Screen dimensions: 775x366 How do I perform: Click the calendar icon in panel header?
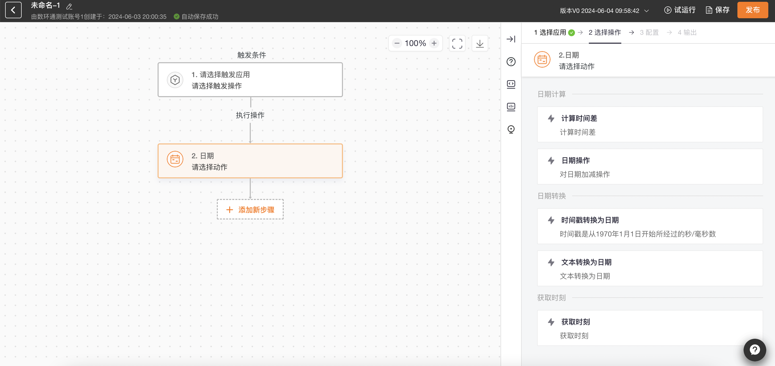[542, 59]
